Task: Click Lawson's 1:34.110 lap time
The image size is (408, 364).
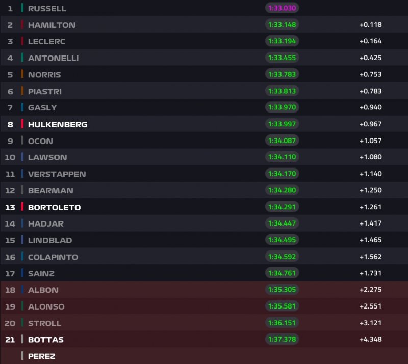Action: [282, 157]
